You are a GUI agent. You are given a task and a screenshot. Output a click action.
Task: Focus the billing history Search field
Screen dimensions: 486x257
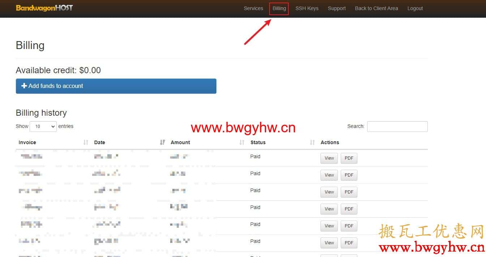pos(397,127)
